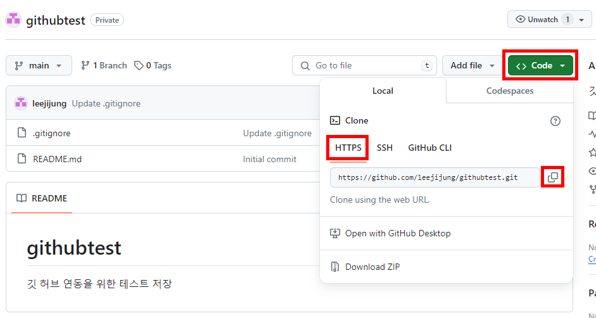Switch to the Local tab
The width and height of the screenshot is (596, 318).
383,91
